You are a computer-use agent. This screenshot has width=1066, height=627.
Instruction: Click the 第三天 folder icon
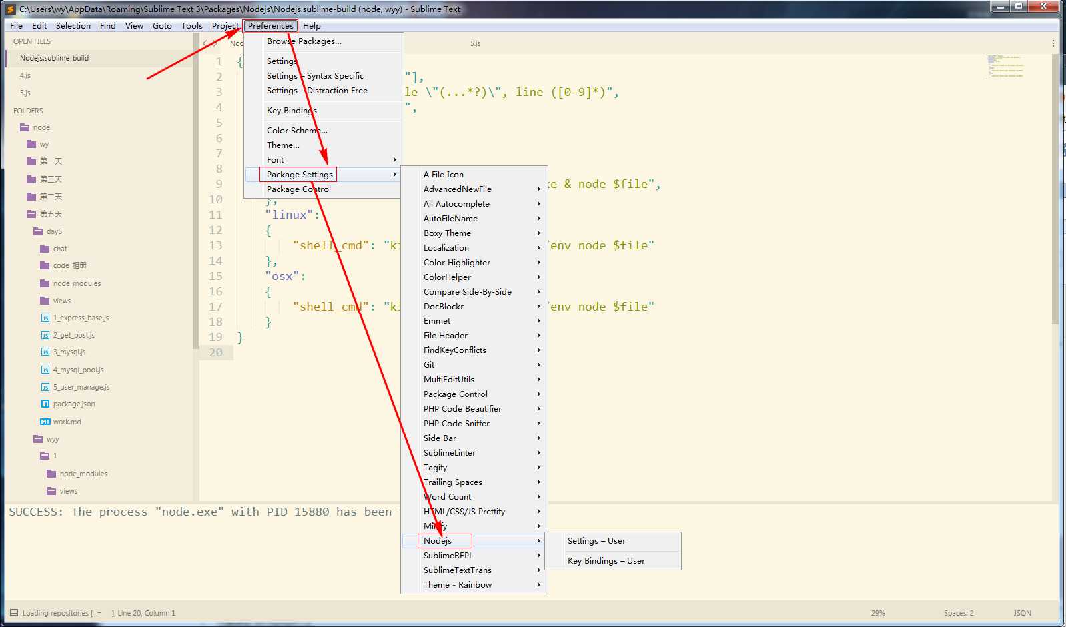pos(31,179)
